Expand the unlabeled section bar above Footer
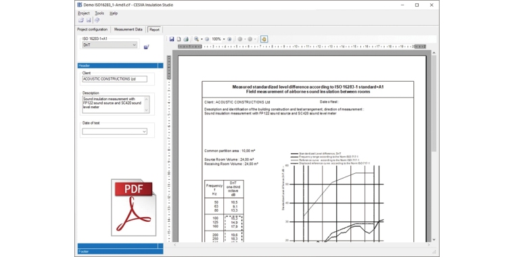514x257 pixels. (x=120, y=246)
